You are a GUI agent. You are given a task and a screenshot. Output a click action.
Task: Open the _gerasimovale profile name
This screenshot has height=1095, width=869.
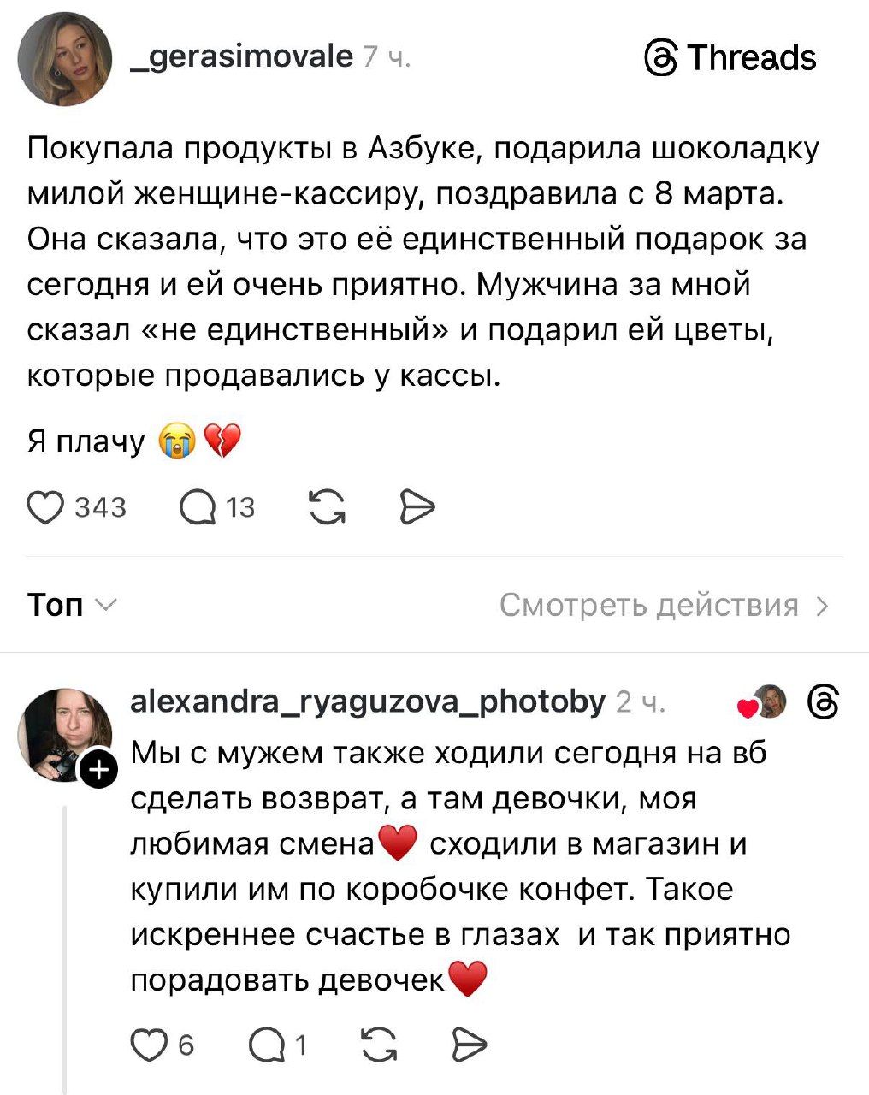[241, 56]
